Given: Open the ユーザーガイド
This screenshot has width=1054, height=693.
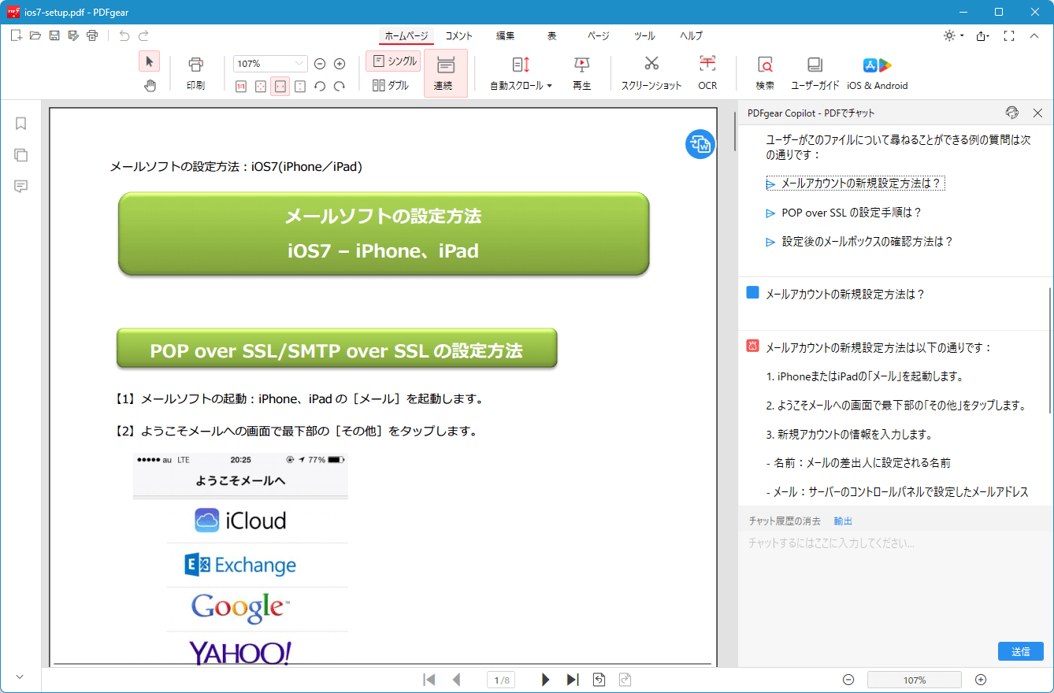Looking at the screenshot, I should (x=815, y=73).
